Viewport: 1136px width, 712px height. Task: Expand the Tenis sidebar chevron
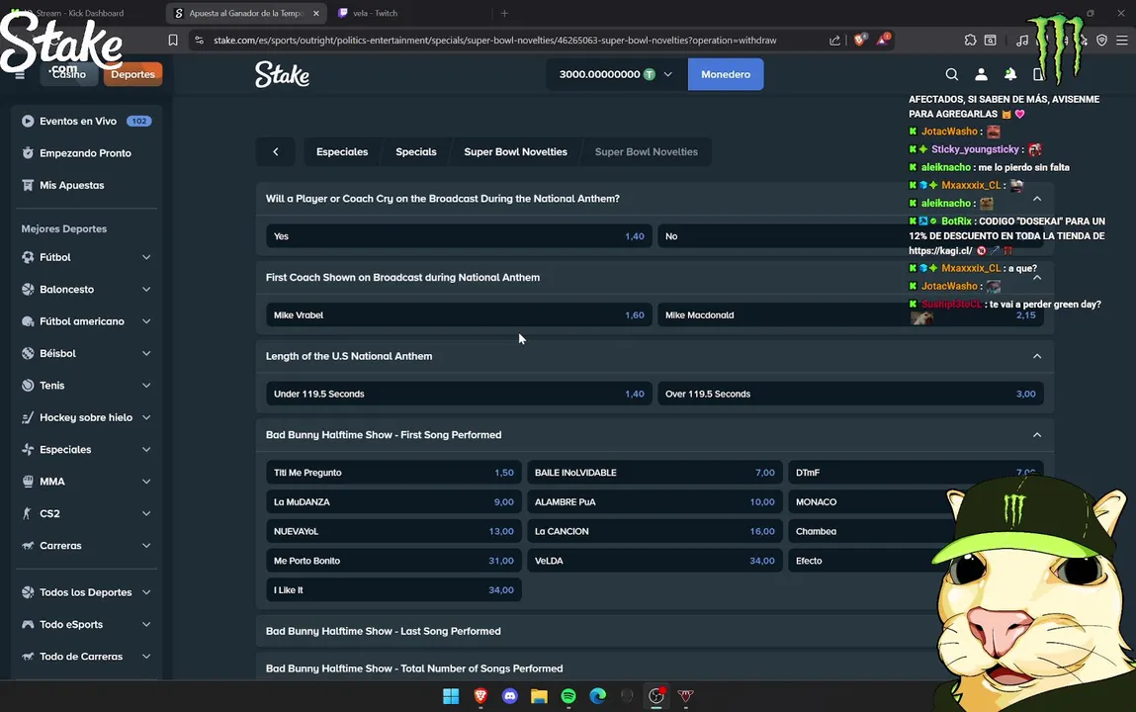[x=146, y=386]
